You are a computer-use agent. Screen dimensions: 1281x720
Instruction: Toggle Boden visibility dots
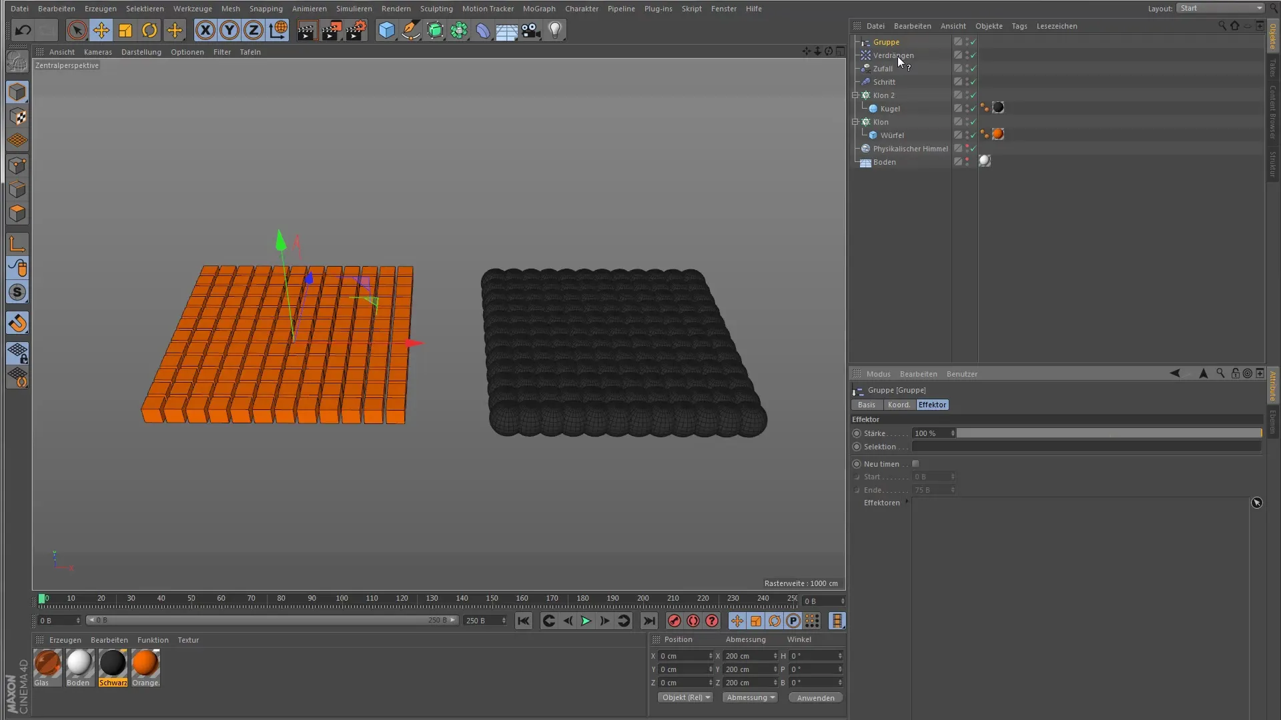tap(967, 162)
